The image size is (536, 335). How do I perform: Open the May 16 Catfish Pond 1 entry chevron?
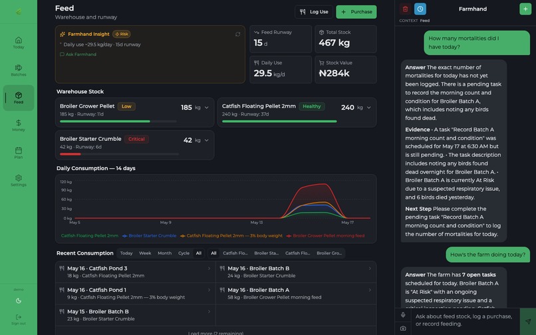209,290
